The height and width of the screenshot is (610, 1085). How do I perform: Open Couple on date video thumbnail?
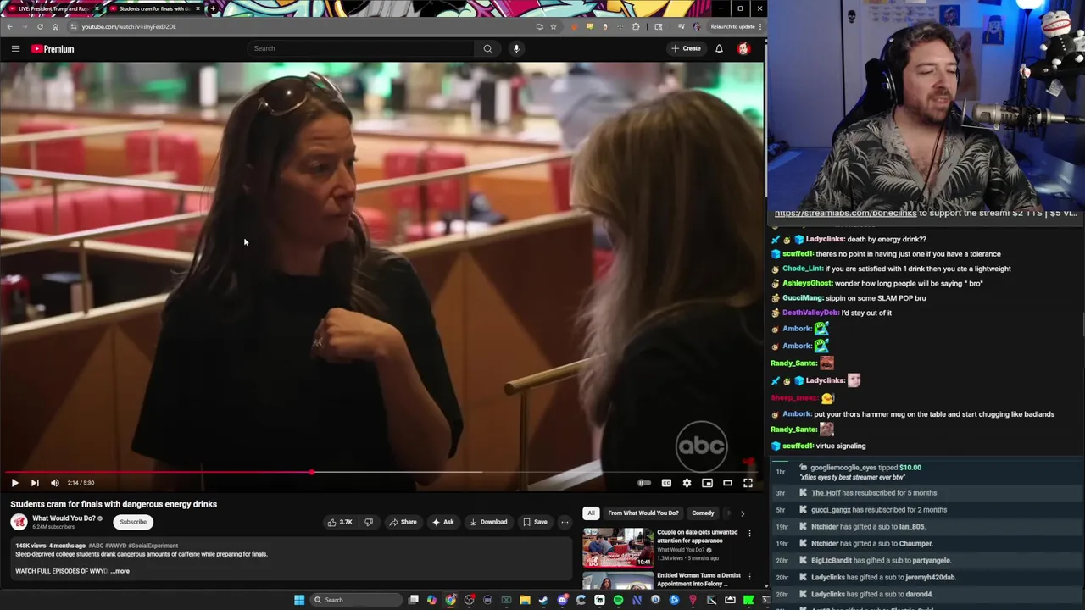point(618,547)
